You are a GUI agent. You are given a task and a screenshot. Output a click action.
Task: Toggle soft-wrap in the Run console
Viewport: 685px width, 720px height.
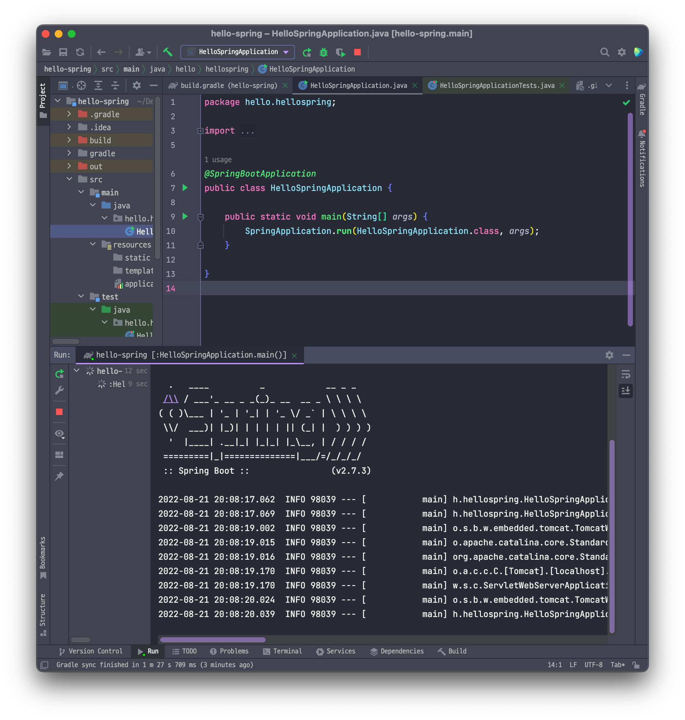[x=625, y=374]
